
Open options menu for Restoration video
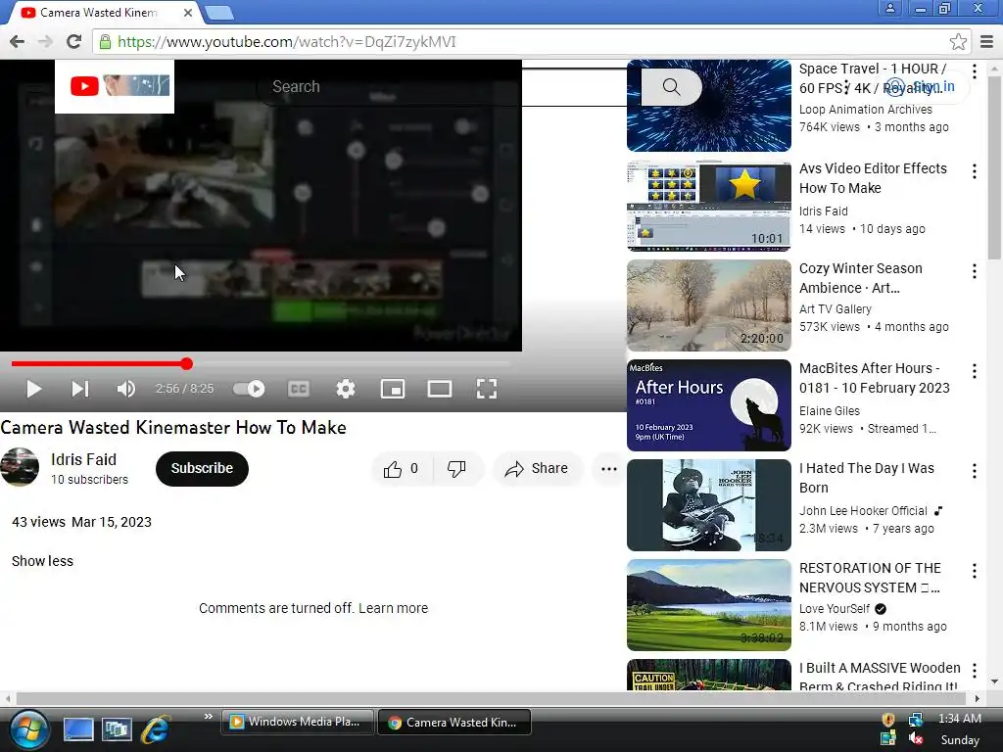975,571
